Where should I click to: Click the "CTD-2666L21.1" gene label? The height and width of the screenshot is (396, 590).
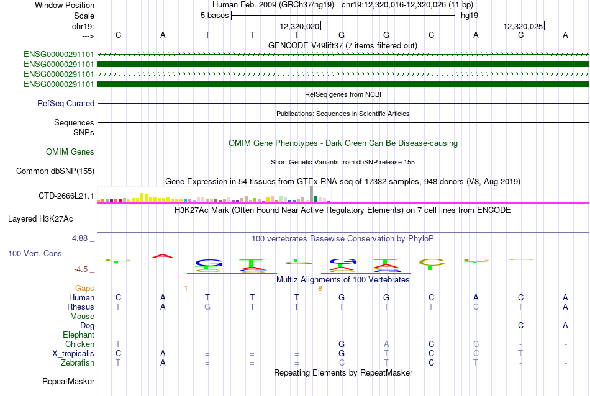(x=66, y=196)
